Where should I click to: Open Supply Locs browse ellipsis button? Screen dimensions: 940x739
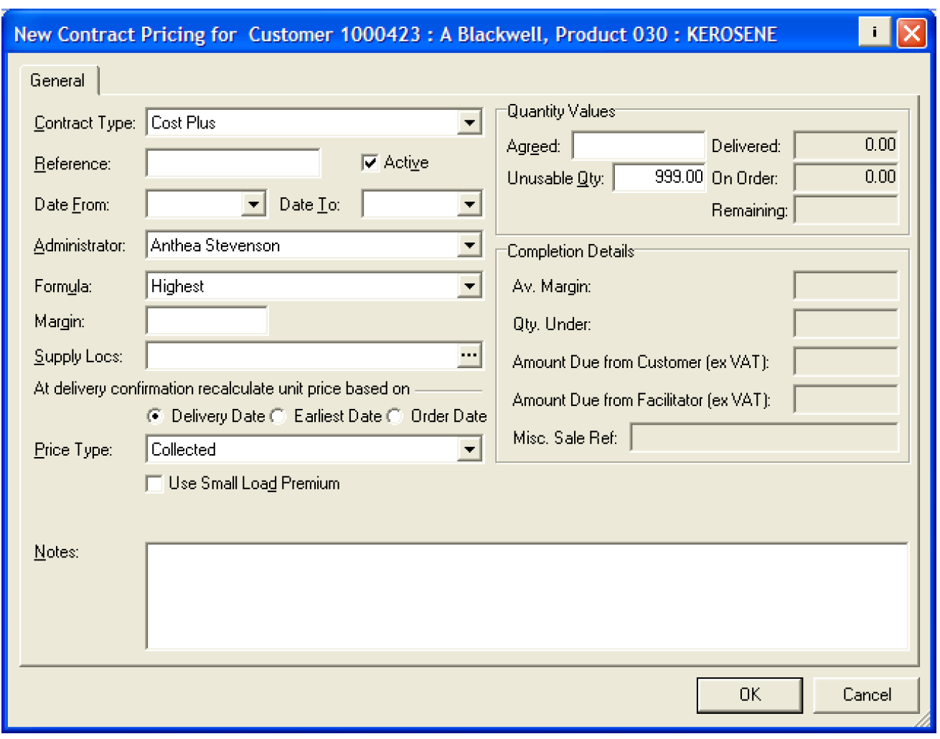coord(469,355)
